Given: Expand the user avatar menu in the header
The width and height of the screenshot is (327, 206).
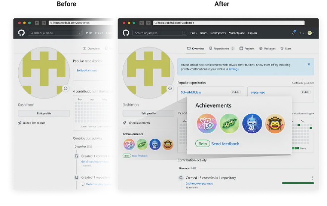Looking at the screenshot, I should [x=310, y=33].
